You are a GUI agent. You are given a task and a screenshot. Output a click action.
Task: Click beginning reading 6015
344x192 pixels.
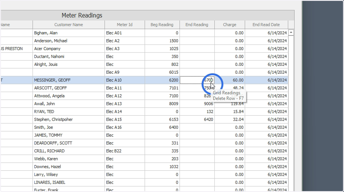pos(174,72)
